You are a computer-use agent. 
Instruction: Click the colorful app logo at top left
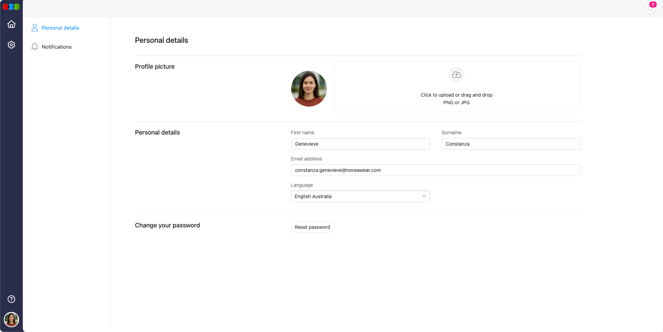(11, 7)
